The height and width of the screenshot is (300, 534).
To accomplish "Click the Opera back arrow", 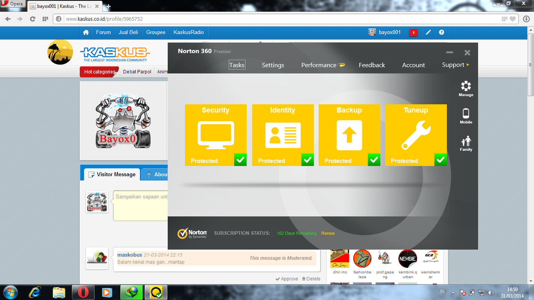I will 8,19.
